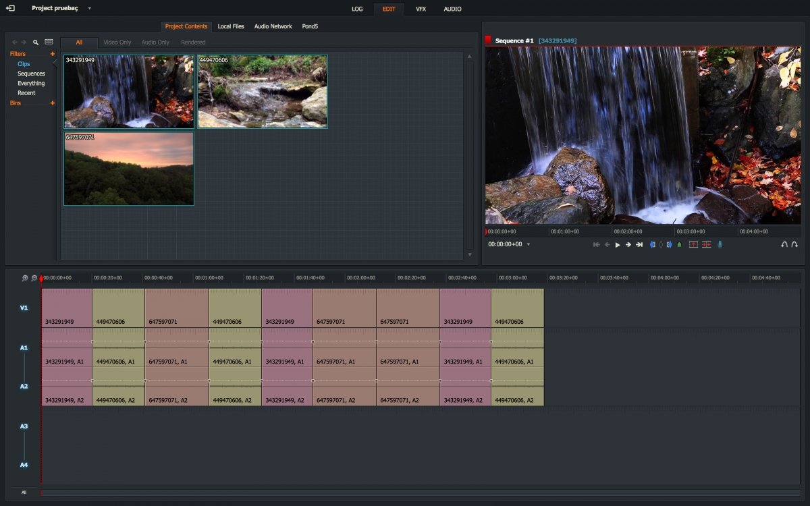The width and height of the screenshot is (810, 506).
Task: Open the bin view options icon
Action: pyautogui.click(x=49, y=42)
